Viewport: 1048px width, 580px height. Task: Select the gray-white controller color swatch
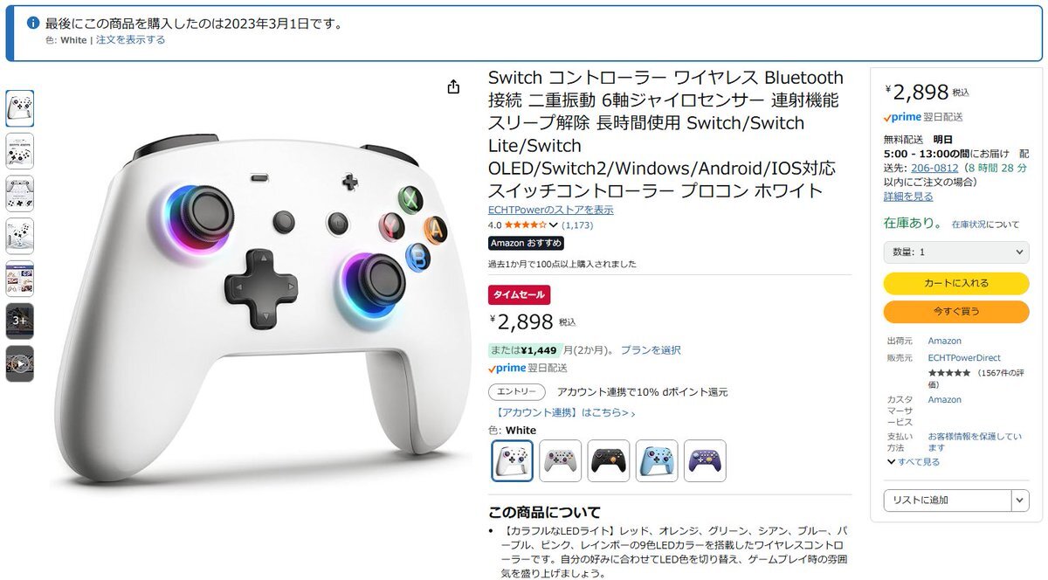pos(561,460)
